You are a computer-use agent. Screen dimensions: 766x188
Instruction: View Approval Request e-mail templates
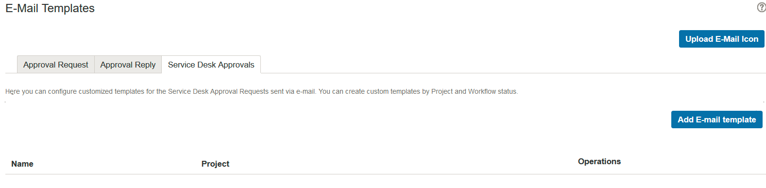(x=56, y=65)
